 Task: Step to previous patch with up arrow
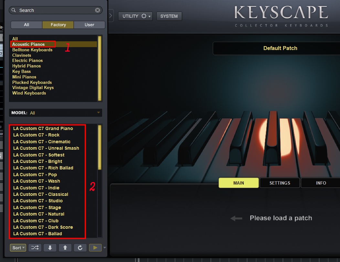coord(65,247)
